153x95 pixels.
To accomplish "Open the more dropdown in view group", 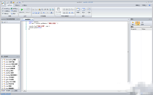I will pyautogui.click(x=14, y=14).
